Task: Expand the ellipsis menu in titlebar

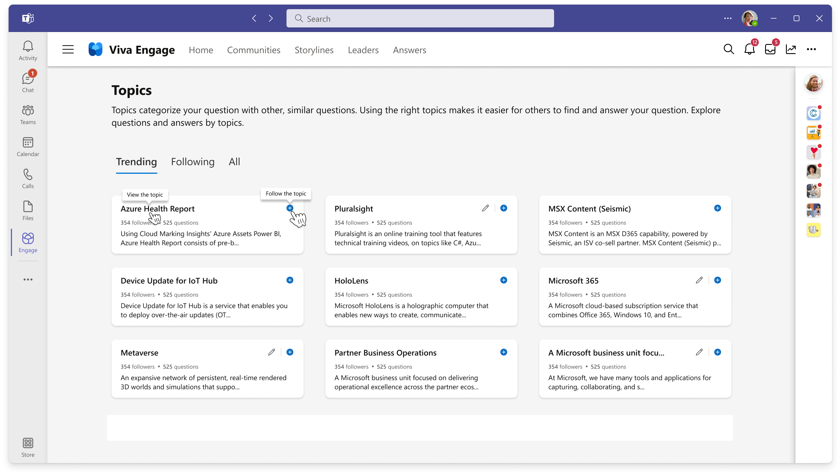Action: tap(728, 19)
